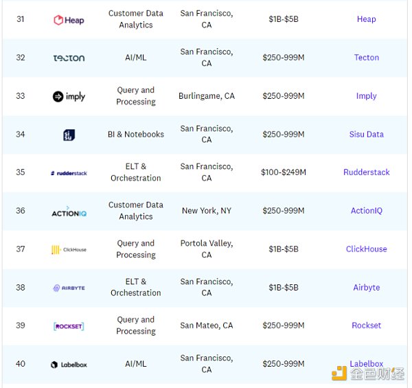Click the ActionIQ logo
Screen dimensions: 412x388
pyautogui.click(x=69, y=212)
